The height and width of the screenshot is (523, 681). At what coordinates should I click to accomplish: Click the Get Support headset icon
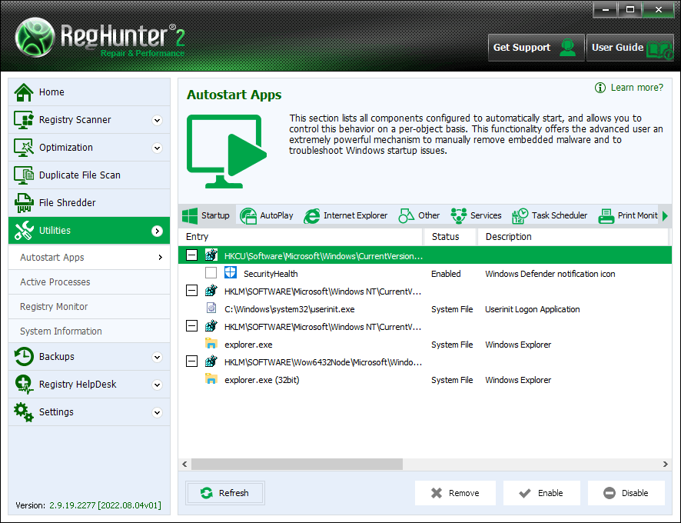click(567, 48)
